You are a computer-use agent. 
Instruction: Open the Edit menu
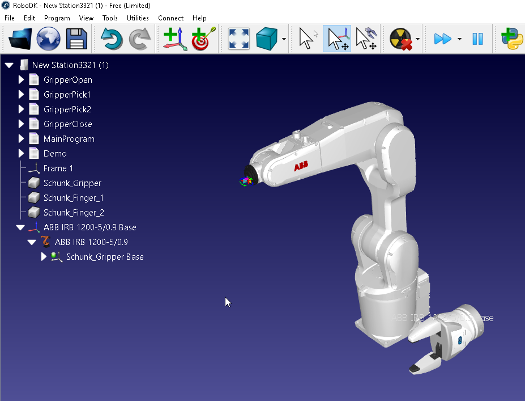(29, 18)
